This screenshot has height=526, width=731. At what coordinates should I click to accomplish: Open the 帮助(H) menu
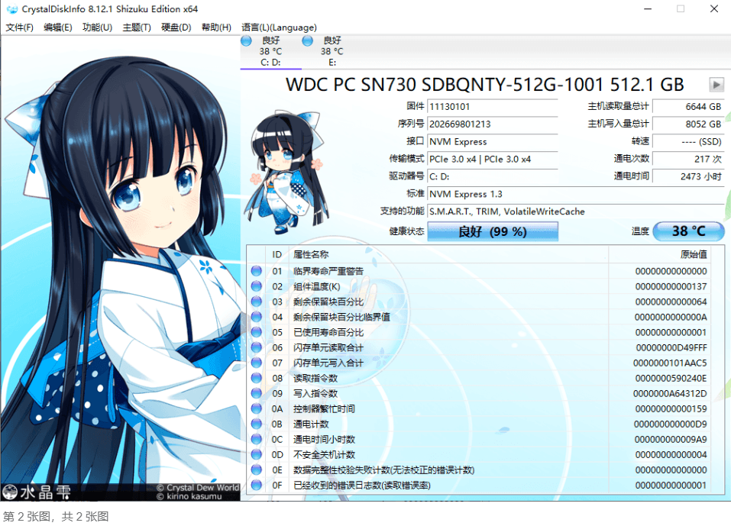[x=216, y=27]
